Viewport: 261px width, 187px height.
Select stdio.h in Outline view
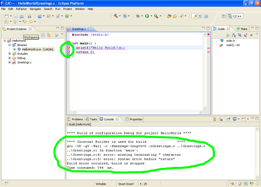(230, 41)
